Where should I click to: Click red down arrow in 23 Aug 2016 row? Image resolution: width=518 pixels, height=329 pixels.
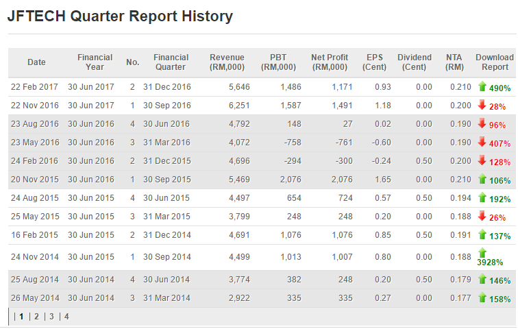(482, 123)
